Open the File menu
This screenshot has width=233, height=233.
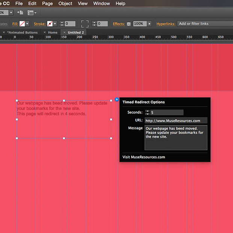[19, 3]
